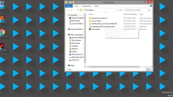The height and width of the screenshot is (97, 173).
Task: Open the address bar history dropdown
Action: (x=118, y=10)
